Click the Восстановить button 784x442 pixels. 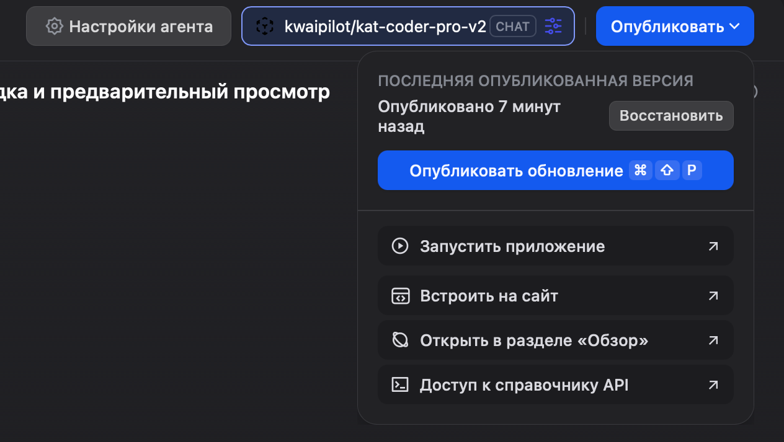670,115
